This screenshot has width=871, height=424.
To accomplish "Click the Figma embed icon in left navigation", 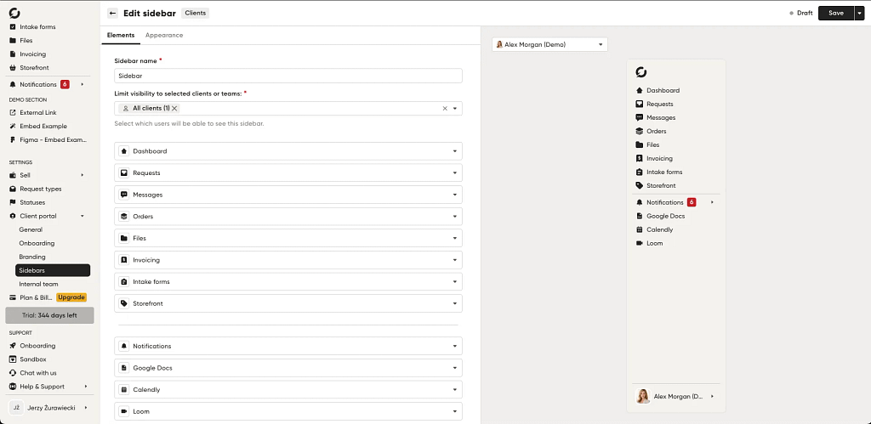I will [13, 140].
